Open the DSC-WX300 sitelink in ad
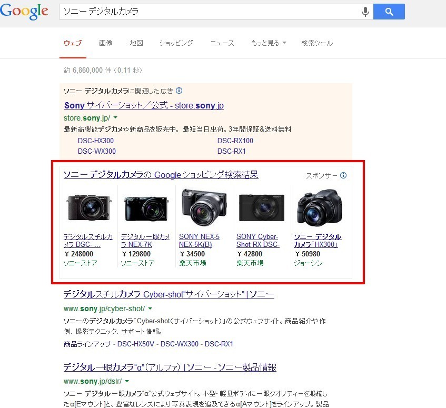Screen dimensions: 446x408 coord(97,151)
